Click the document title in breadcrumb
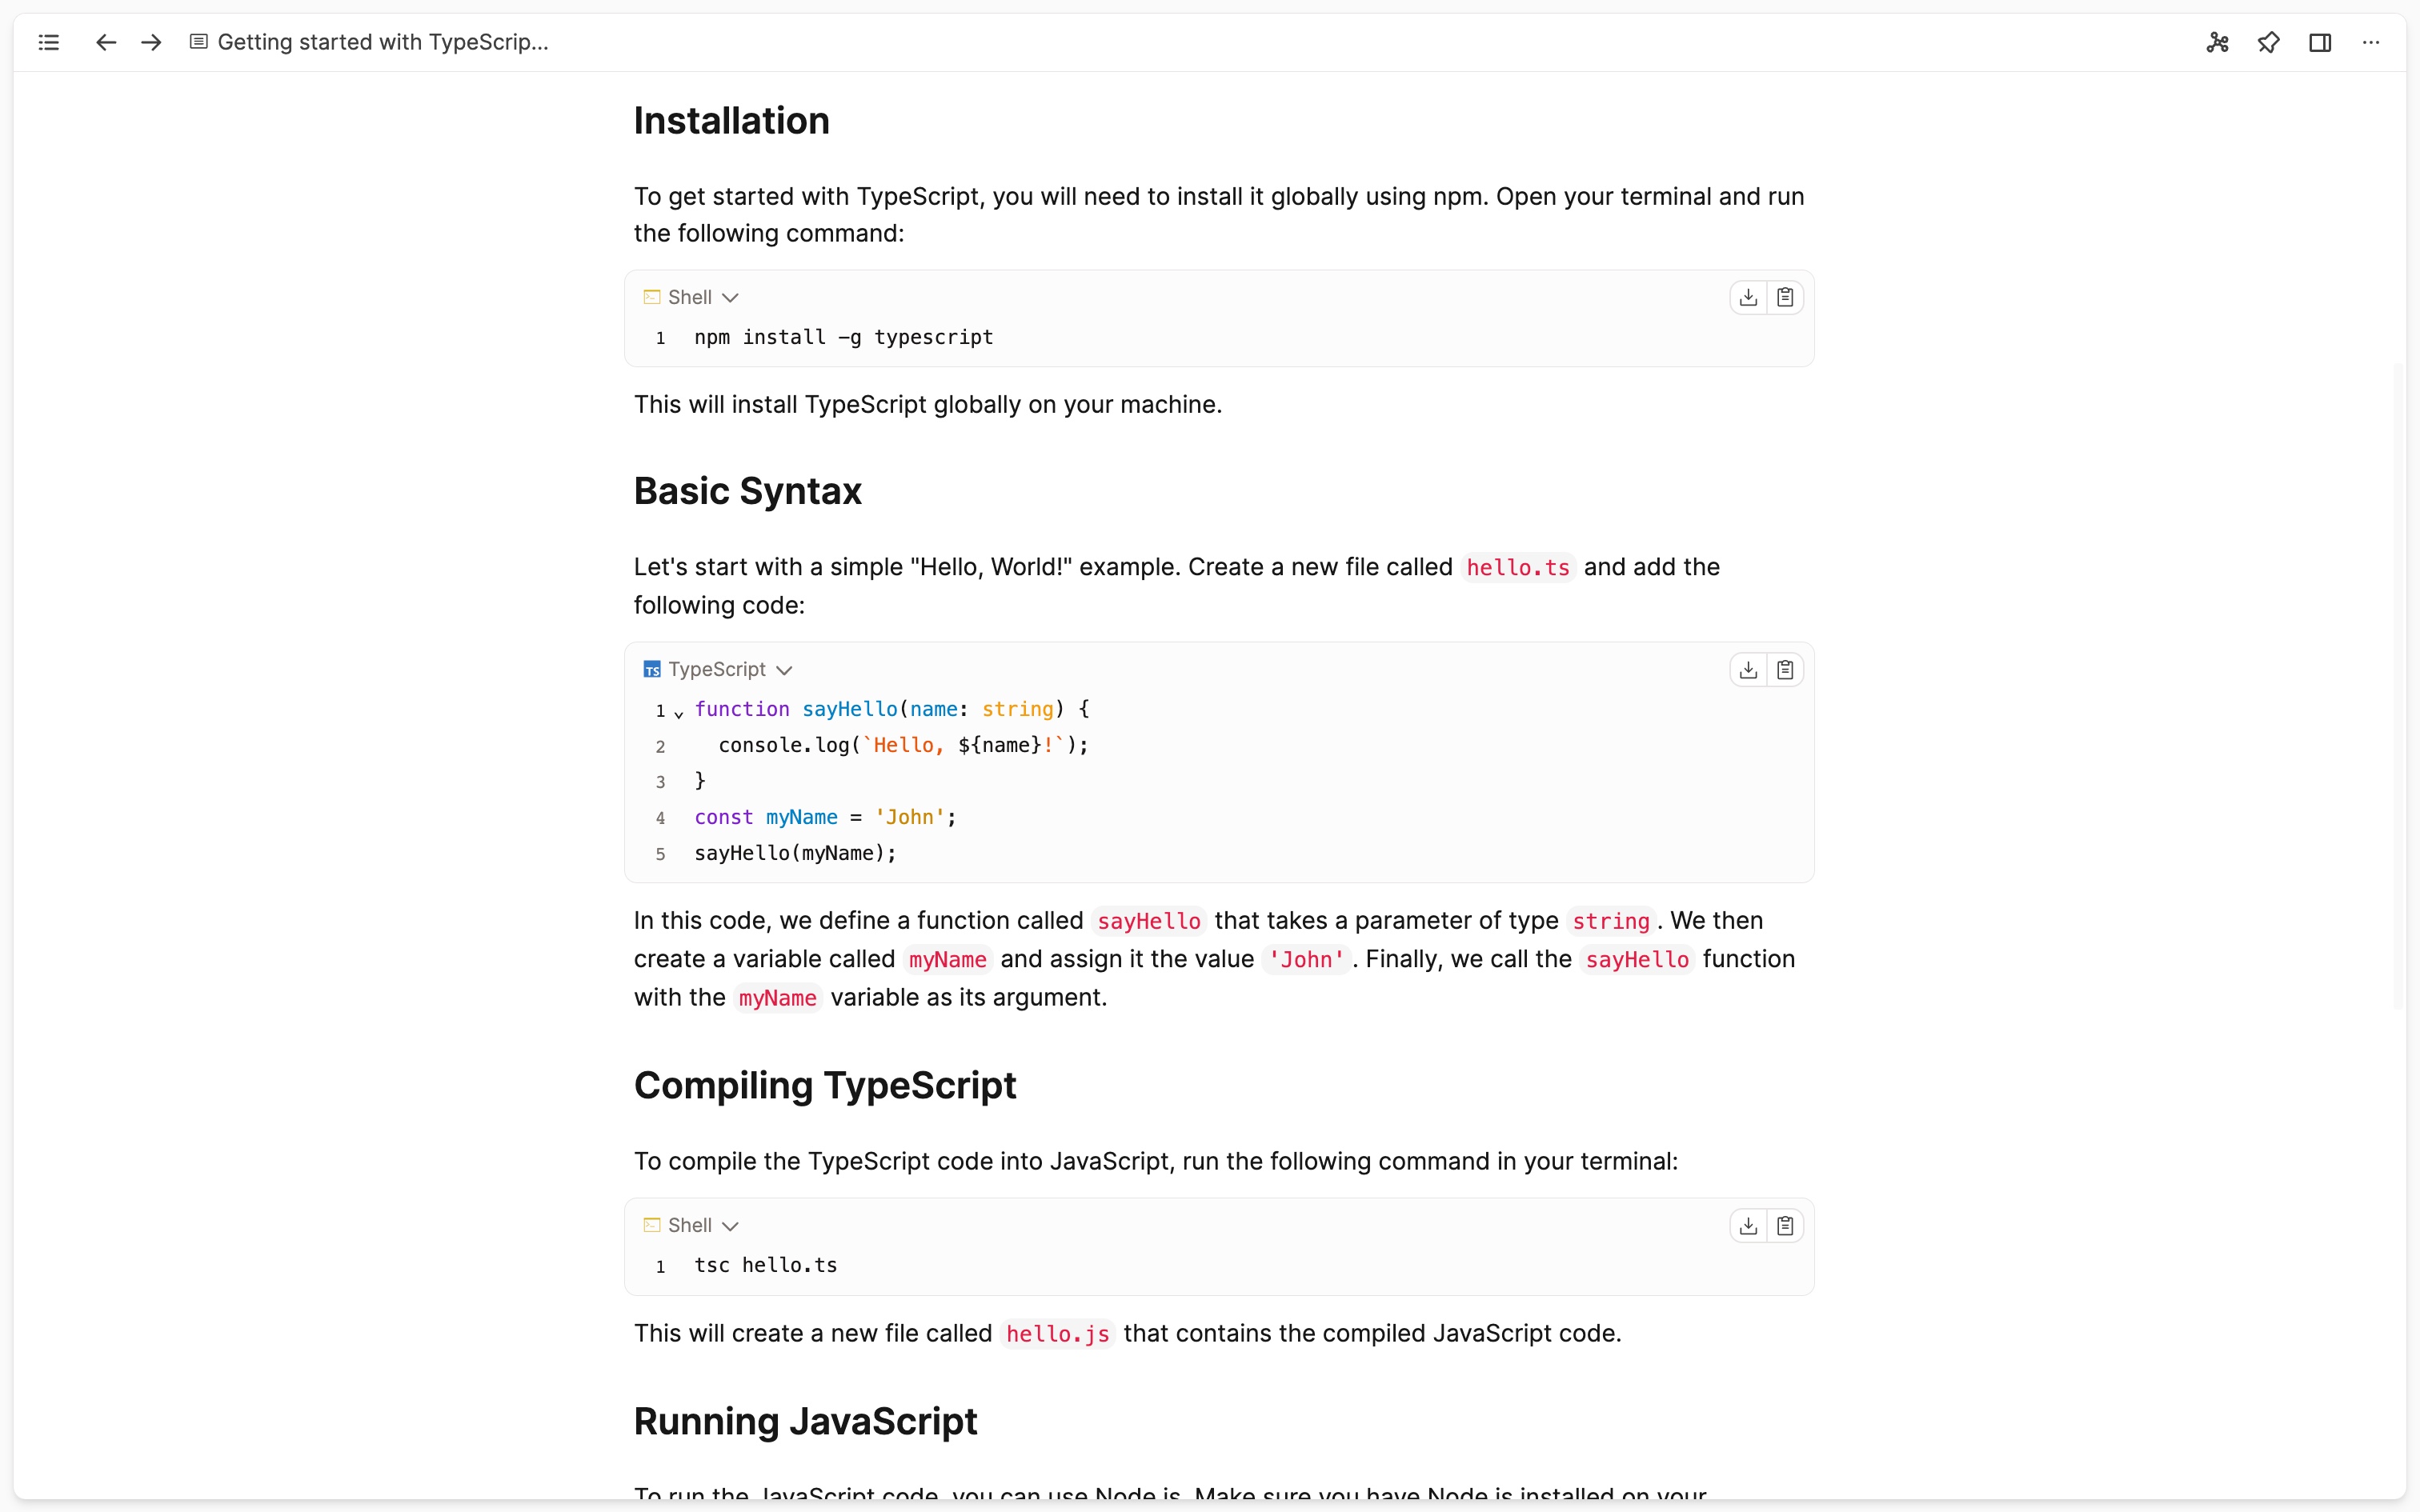 click(383, 42)
